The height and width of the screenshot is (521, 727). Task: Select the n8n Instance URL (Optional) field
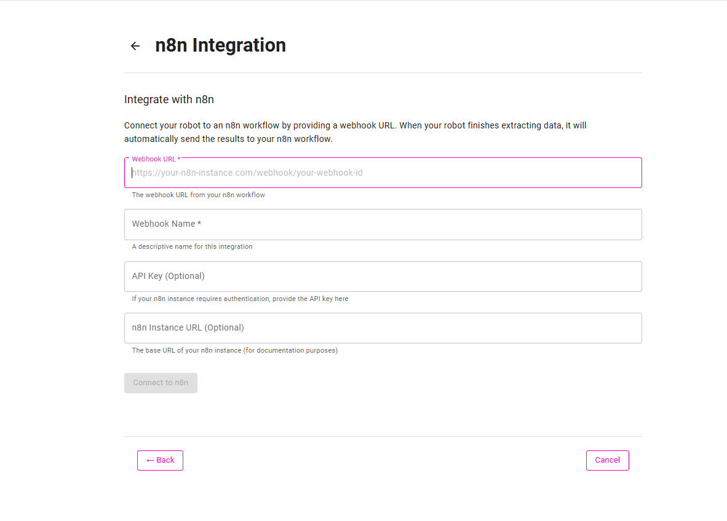(383, 328)
